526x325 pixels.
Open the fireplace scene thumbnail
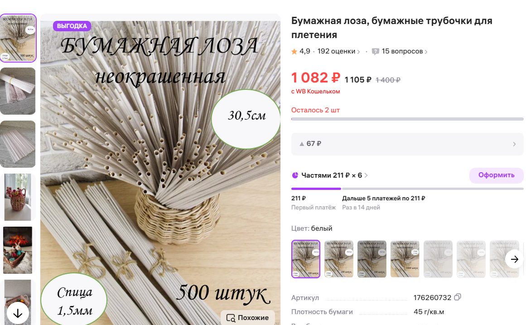[x=18, y=250]
